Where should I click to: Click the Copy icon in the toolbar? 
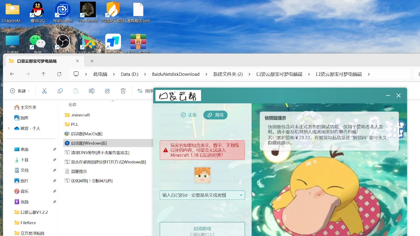tap(60, 91)
